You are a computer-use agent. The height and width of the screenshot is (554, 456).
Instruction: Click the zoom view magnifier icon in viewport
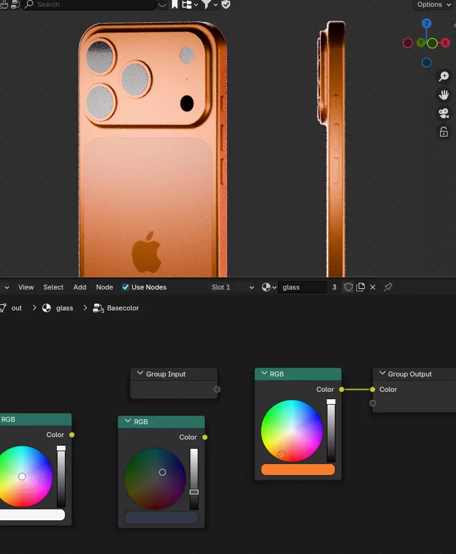point(444,77)
